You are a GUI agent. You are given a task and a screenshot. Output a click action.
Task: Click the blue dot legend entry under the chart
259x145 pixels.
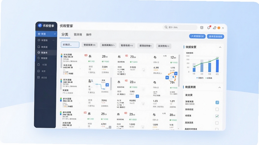coord(200,78)
